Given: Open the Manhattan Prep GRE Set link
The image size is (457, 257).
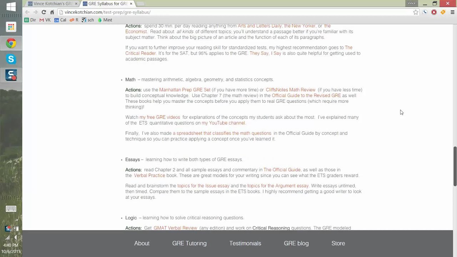Looking at the screenshot, I should 185,90.
